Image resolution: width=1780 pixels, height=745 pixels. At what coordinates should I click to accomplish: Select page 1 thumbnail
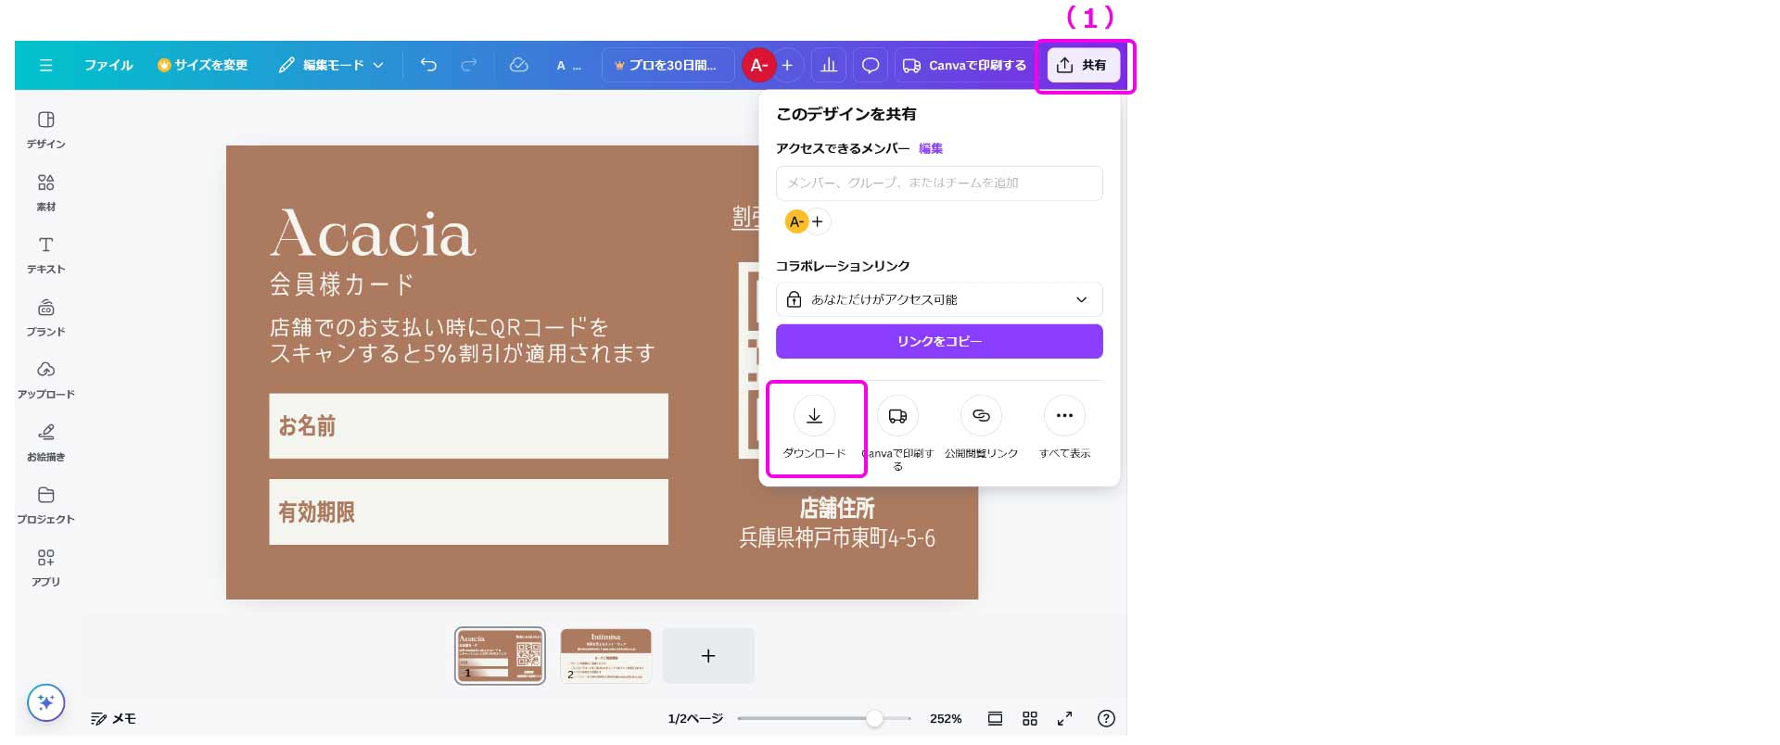tap(500, 655)
